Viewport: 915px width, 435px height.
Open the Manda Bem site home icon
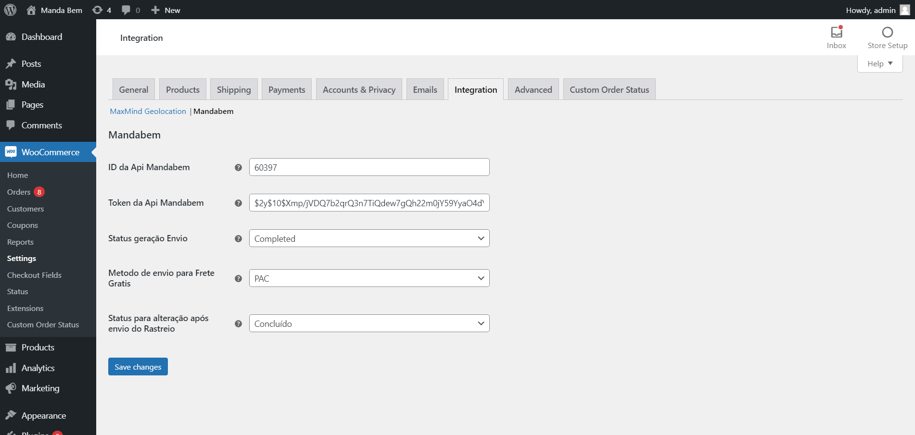click(31, 10)
